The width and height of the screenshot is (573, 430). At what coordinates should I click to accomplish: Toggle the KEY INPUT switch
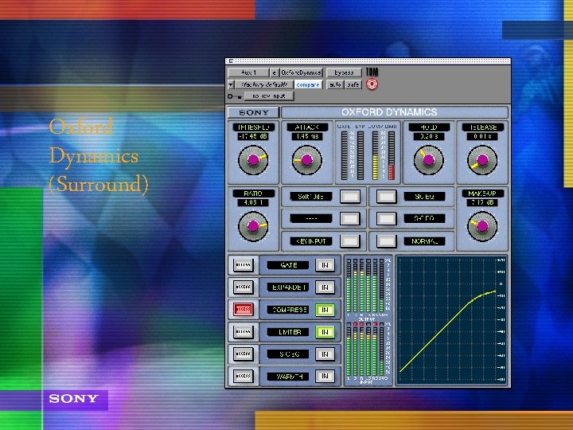349,241
